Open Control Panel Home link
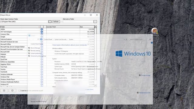 coord(37,44)
